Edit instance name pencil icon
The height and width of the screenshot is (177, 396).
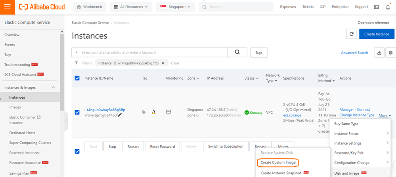(120, 115)
